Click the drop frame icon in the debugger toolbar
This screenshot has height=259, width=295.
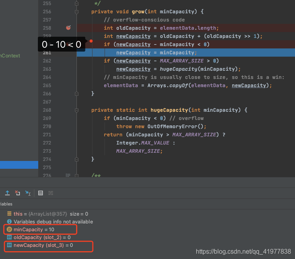coord(18,193)
